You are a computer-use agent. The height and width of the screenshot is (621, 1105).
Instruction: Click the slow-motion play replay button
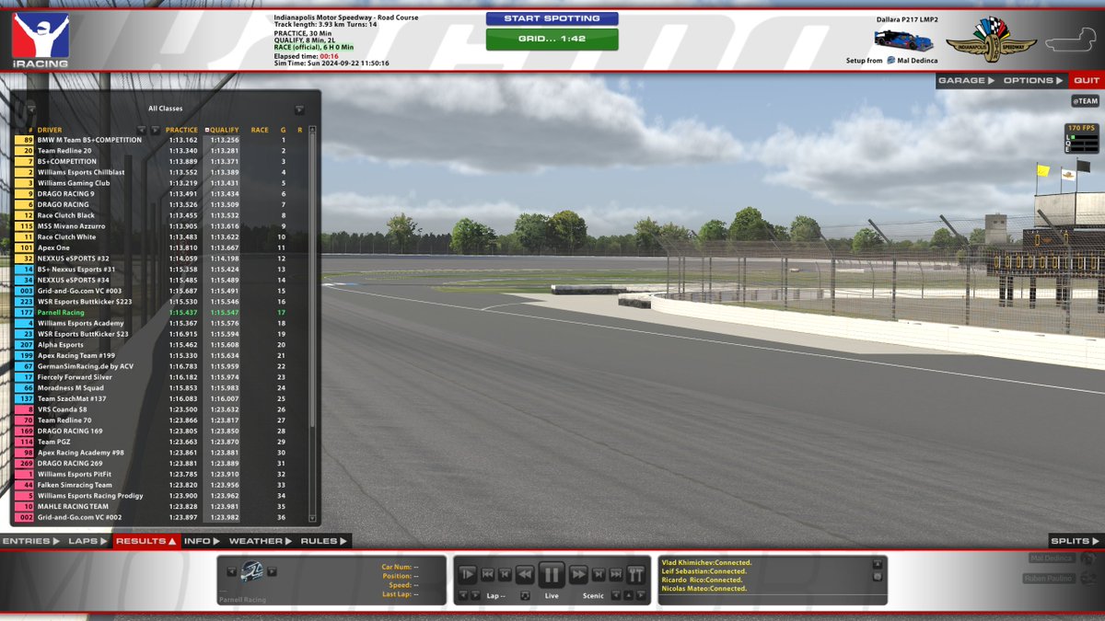(x=468, y=574)
